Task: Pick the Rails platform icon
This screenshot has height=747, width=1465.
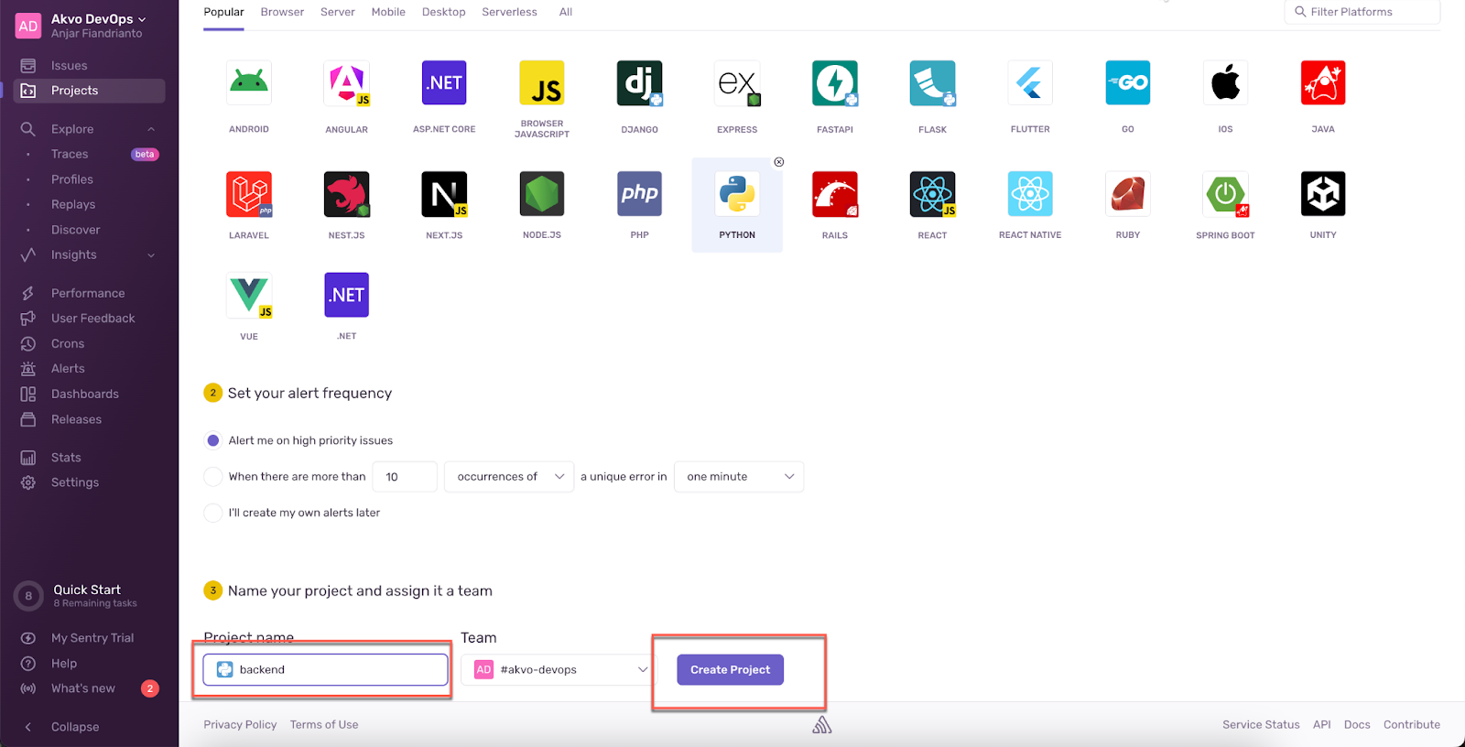Action: (x=835, y=194)
